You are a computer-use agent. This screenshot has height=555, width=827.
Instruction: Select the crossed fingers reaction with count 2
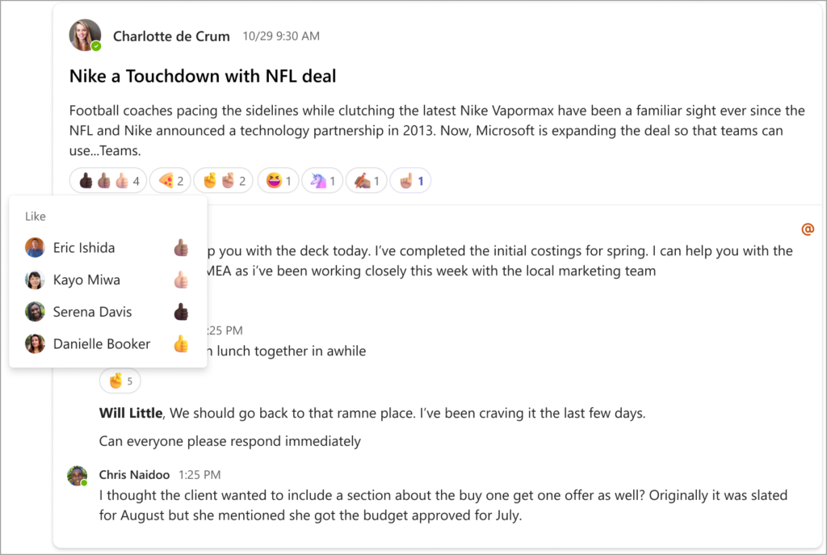click(224, 181)
